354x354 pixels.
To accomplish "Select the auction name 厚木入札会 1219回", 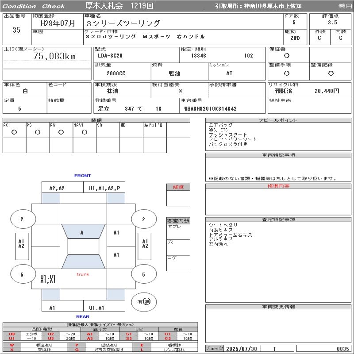I will [119, 6].
